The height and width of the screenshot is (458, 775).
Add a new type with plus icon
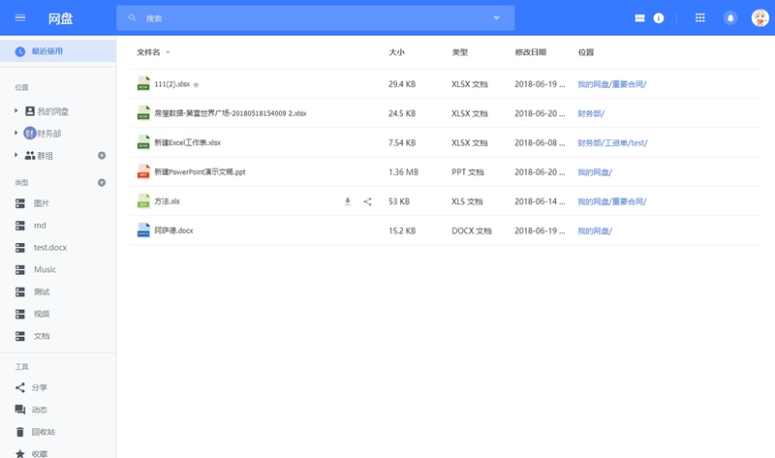tap(102, 182)
